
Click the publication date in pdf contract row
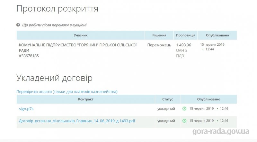[x=208, y=121]
